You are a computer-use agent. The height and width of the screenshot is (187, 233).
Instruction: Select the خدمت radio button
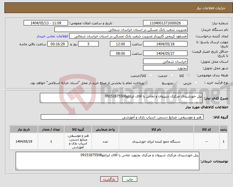coord(172,75)
